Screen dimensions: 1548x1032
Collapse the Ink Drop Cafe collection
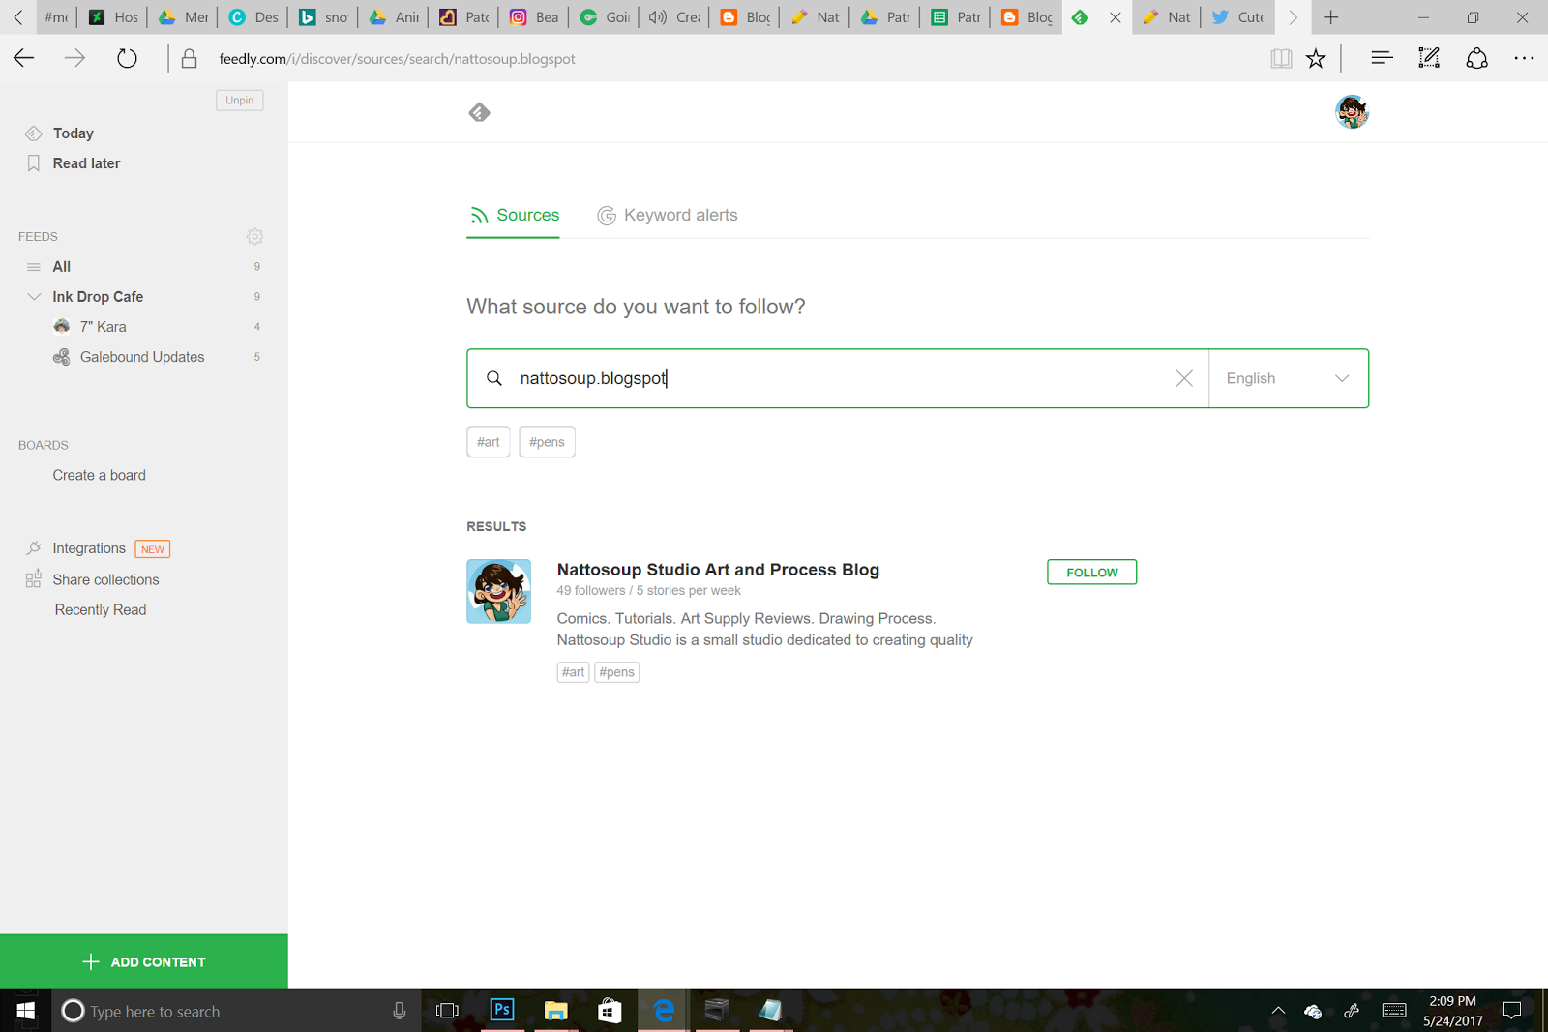[34, 297]
